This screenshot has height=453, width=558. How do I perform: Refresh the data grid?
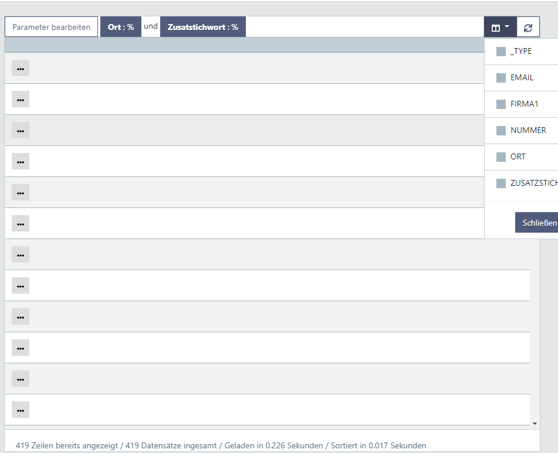[527, 26]
